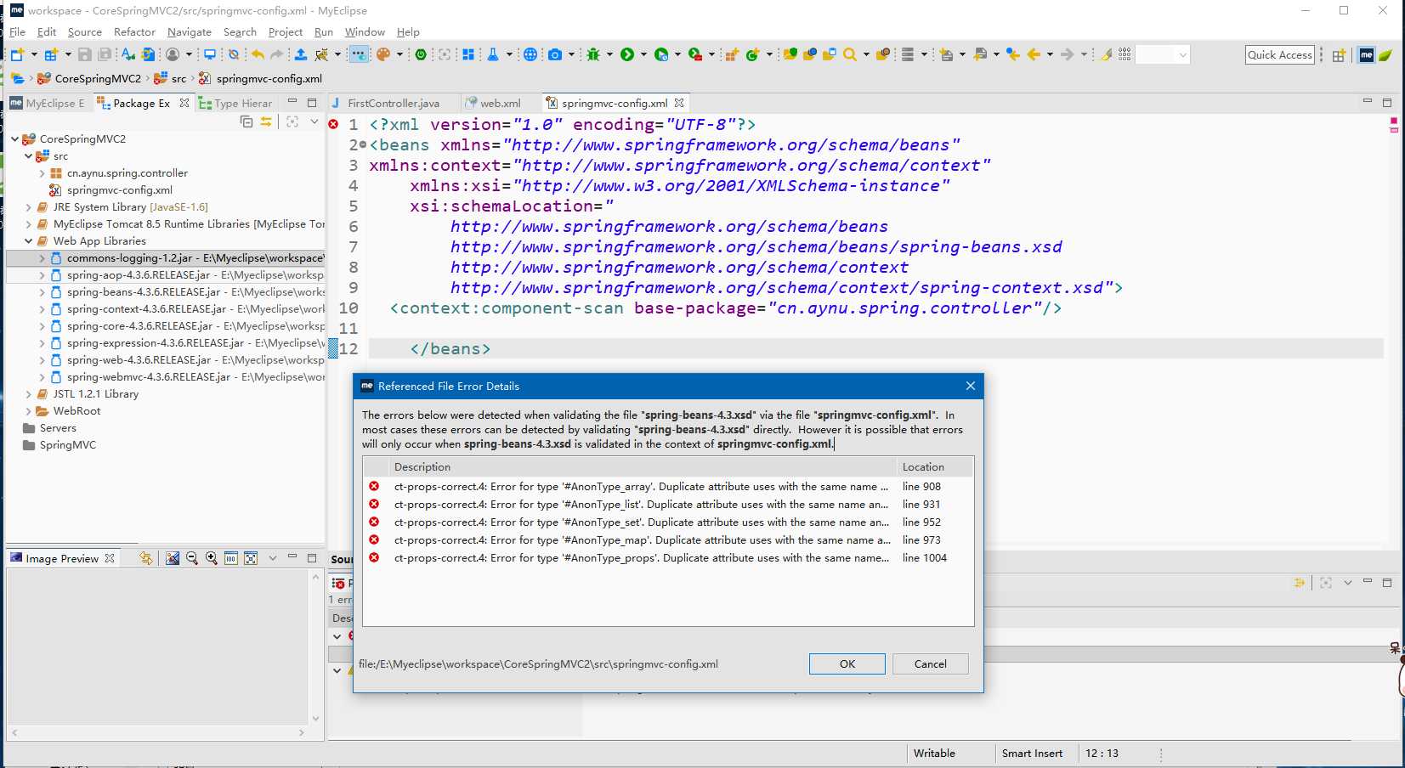1405x768 pixels.
Task: Collapse the CoreSpringMVC2 project node
Action: (14, 138)
